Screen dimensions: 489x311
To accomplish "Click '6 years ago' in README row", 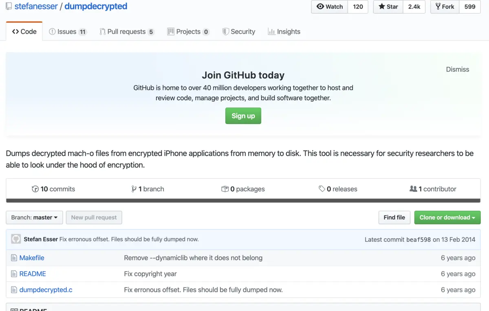I will [x=458, y=274].
